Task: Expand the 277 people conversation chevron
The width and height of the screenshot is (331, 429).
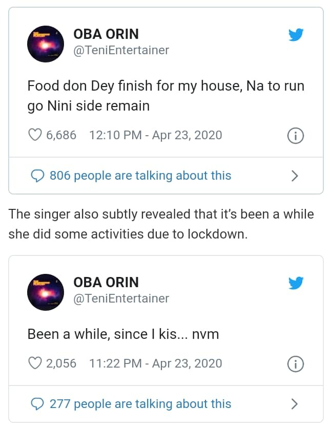Action: tap(295, 404)
